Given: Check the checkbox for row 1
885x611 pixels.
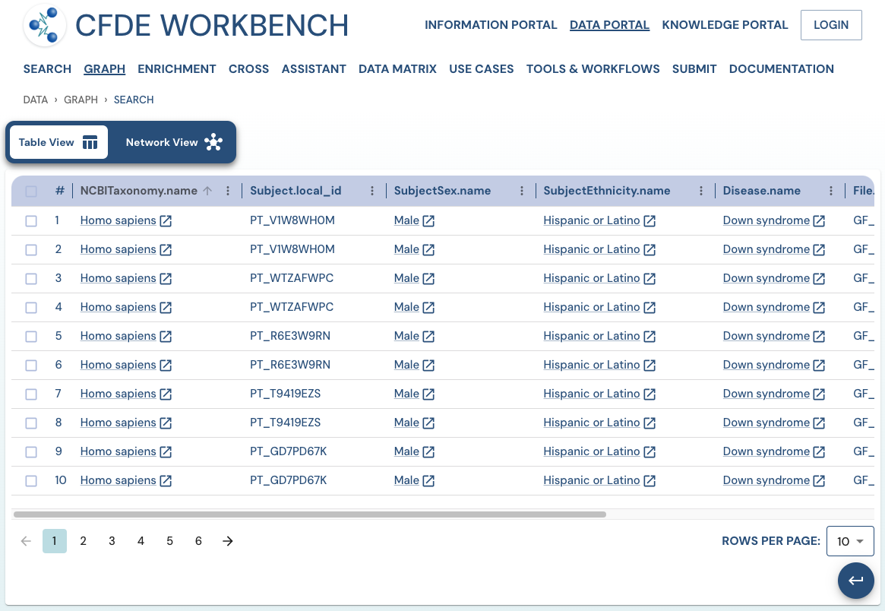Looking at the screenshot, I should coord(31,220).
